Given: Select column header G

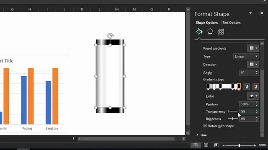Looking at the screenshot, I should coord(12,9).
